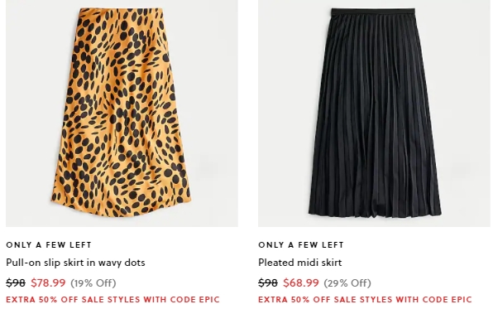Click the 'Extra 50% off' promo under $68.99
The width and height of the screenshot is (493, 309).
(365, 299)
